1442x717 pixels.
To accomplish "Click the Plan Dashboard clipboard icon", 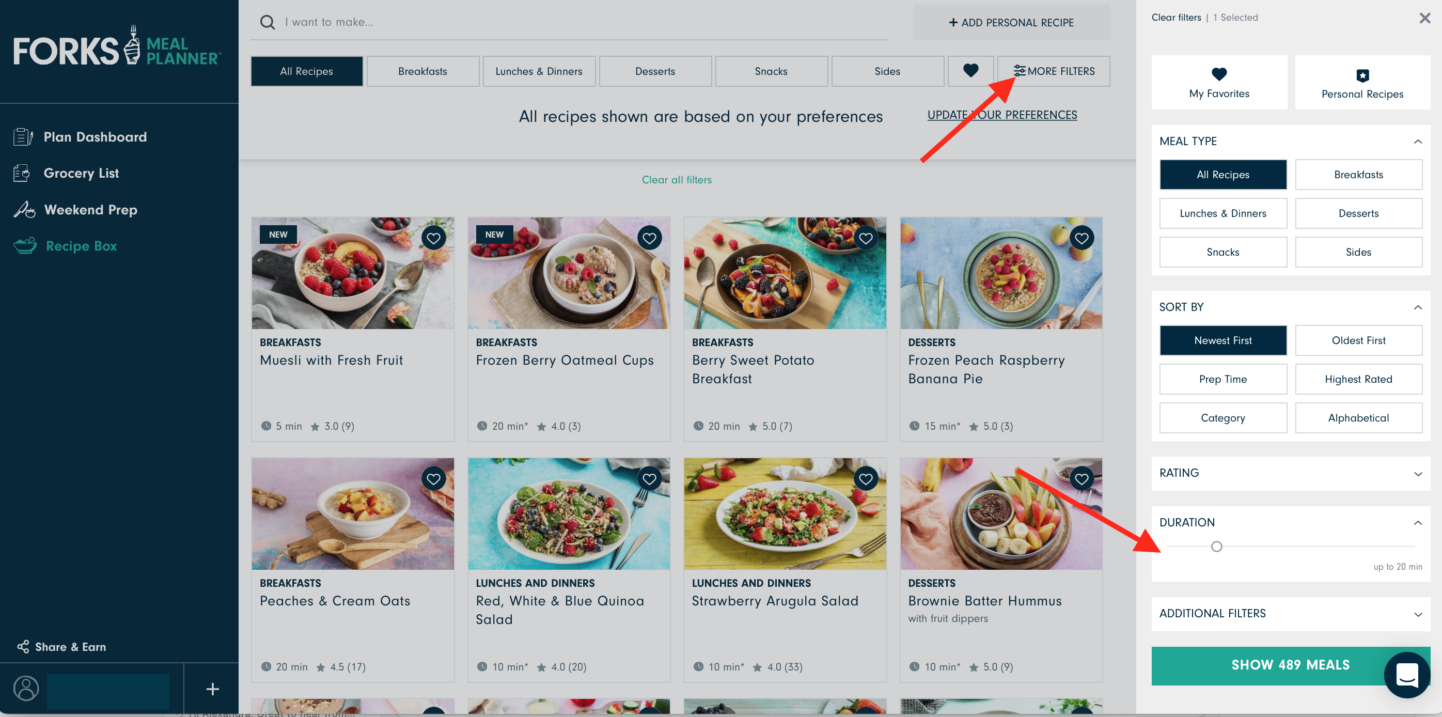I will (23, 136).
